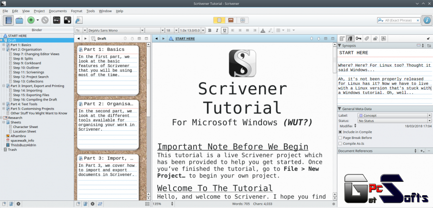This screenshot has height=208, width=433.
Task: Toggle synopsis image/text switch in Synopsis header
Action: point(420,45)
